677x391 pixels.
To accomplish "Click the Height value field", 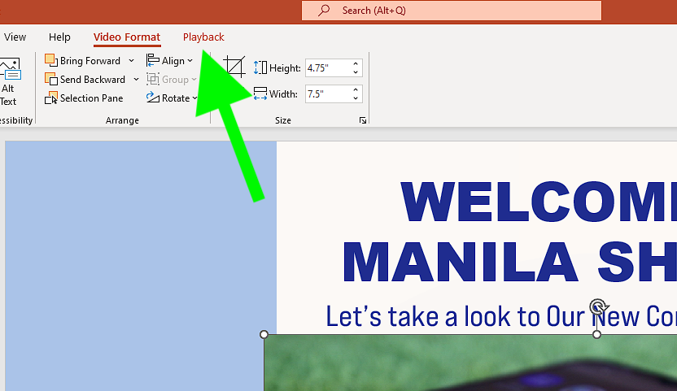I will (328, 67).
